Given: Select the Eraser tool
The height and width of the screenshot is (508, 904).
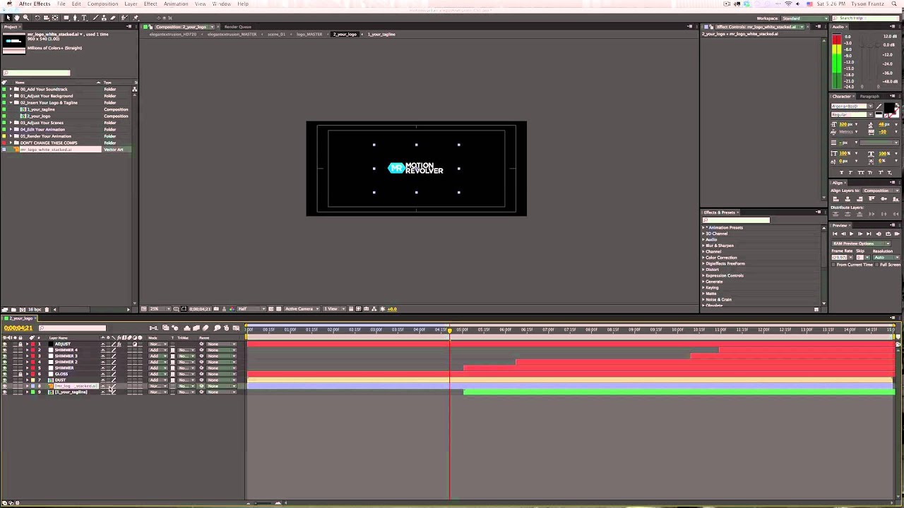Looking at the screenshot, I should [x=113, y=18].
